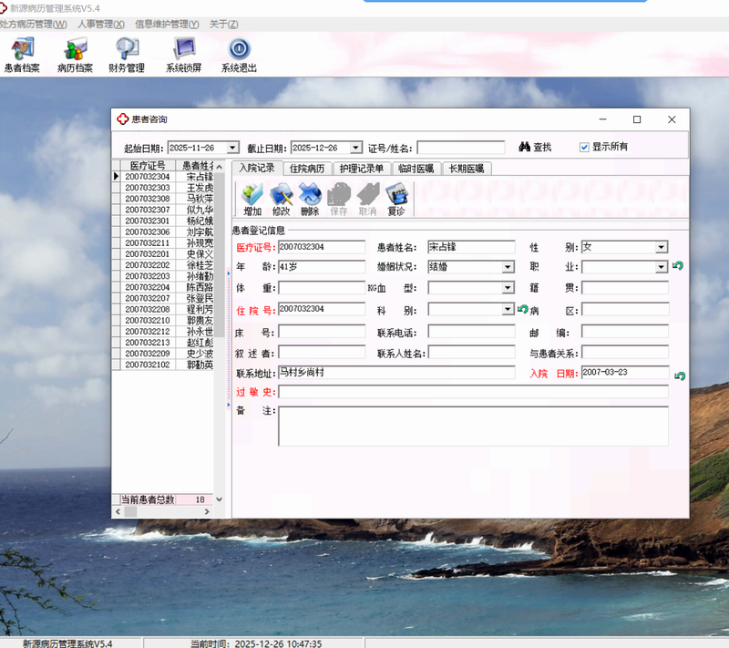Screen dimensions: 729x648
Task: Expand the 婚姻状况 dropdown
Action: pos(508,268)
